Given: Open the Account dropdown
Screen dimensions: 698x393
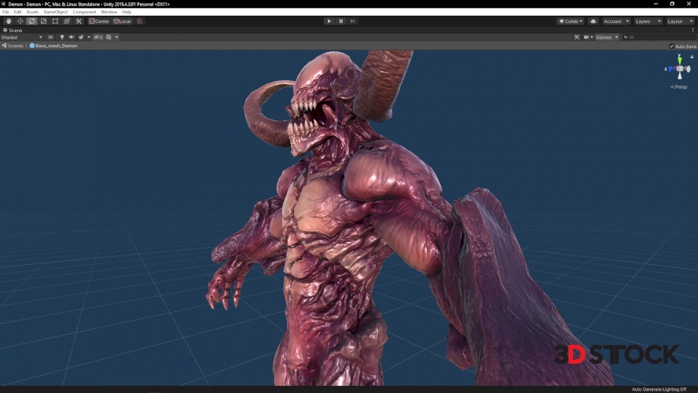Looking at the screenshot, I should [x=616, y=21].
